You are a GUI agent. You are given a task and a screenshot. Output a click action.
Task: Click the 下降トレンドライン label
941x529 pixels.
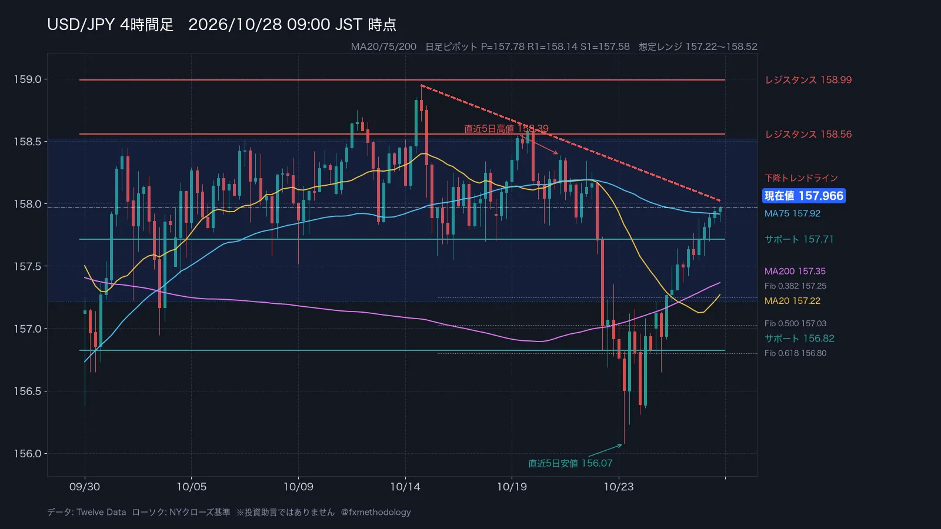click(x=801, y=178)
